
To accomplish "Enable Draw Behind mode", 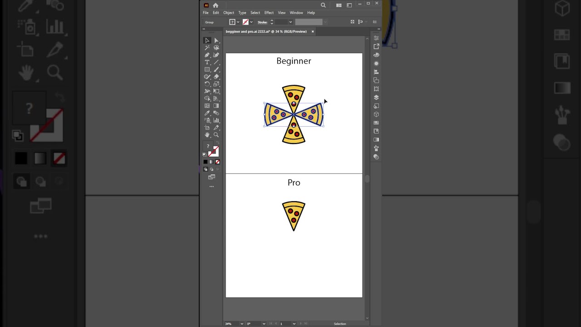I will 211,169.
